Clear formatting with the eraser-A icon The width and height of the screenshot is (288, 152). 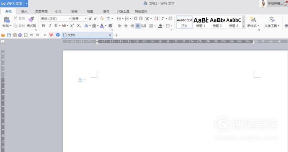click(x=102, y=19)
